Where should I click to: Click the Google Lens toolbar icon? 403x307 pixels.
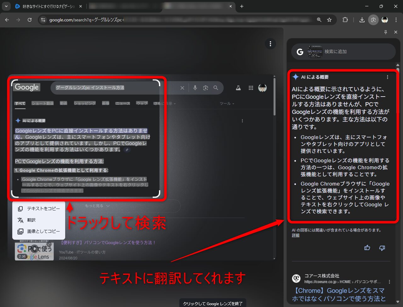pyautogui.click(x=373, y=20)
